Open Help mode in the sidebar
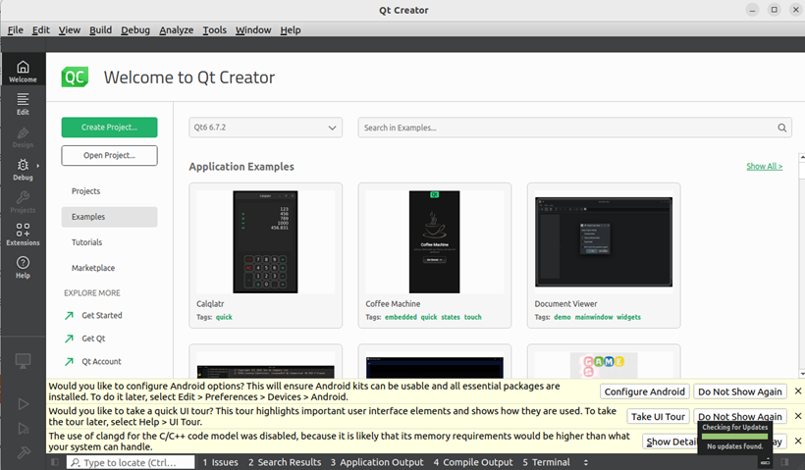 tap(23, 267)
